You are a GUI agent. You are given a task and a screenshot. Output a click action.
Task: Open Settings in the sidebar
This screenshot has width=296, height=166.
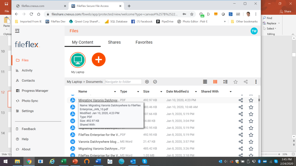28,111
